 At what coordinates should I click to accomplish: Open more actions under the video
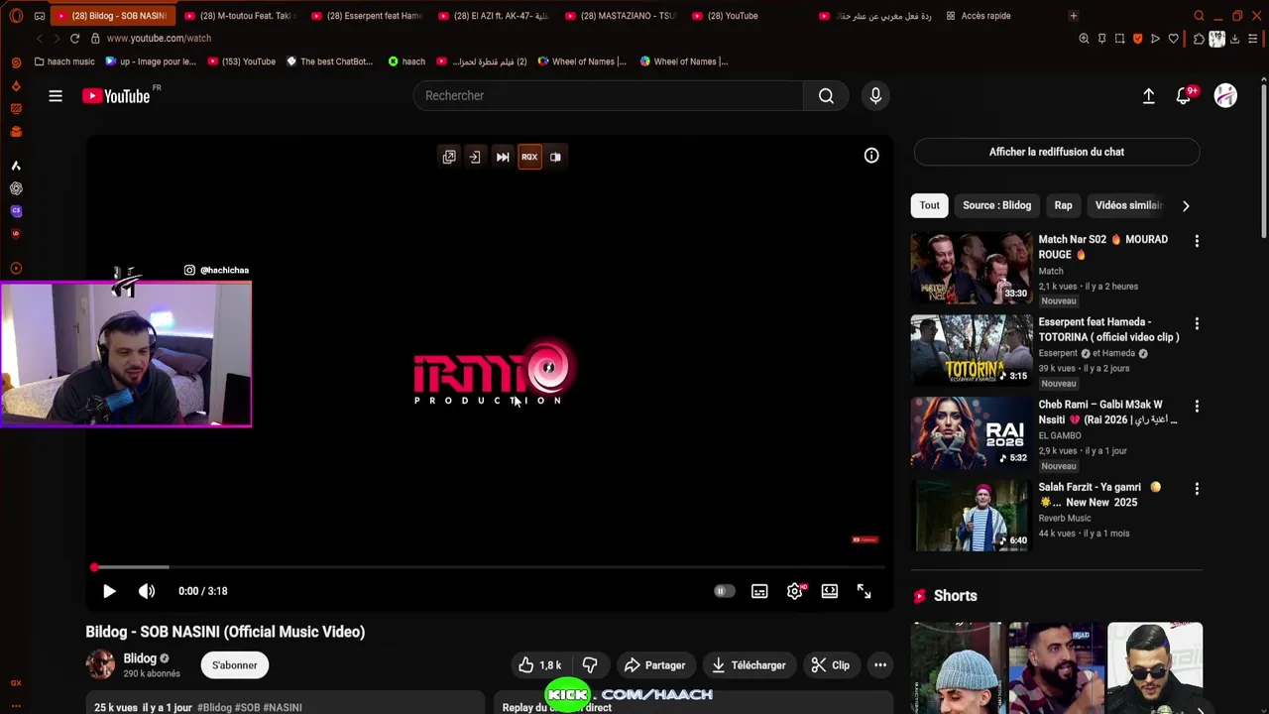click(x=879, y=665)
